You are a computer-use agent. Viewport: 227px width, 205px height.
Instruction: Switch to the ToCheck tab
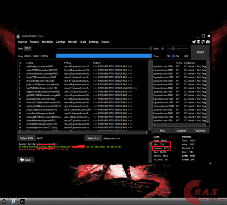pos(200,130)
